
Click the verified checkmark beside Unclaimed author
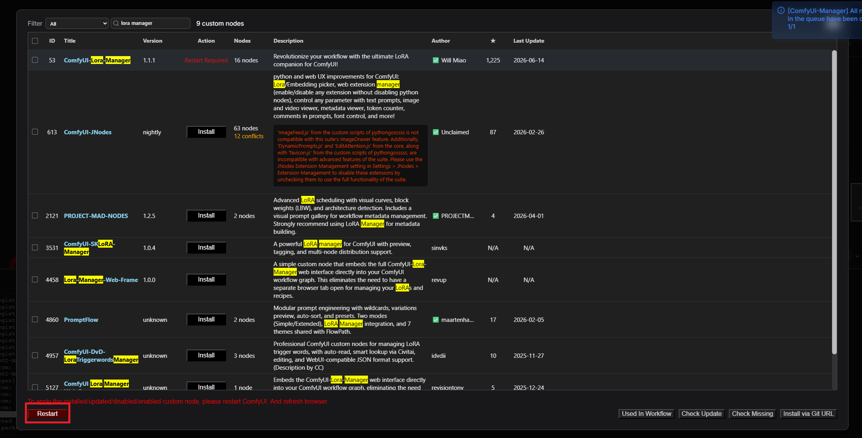click(436, 132)
